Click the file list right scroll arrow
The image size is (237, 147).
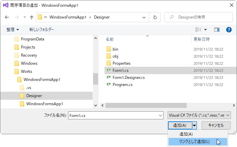[x=234, y=106]
